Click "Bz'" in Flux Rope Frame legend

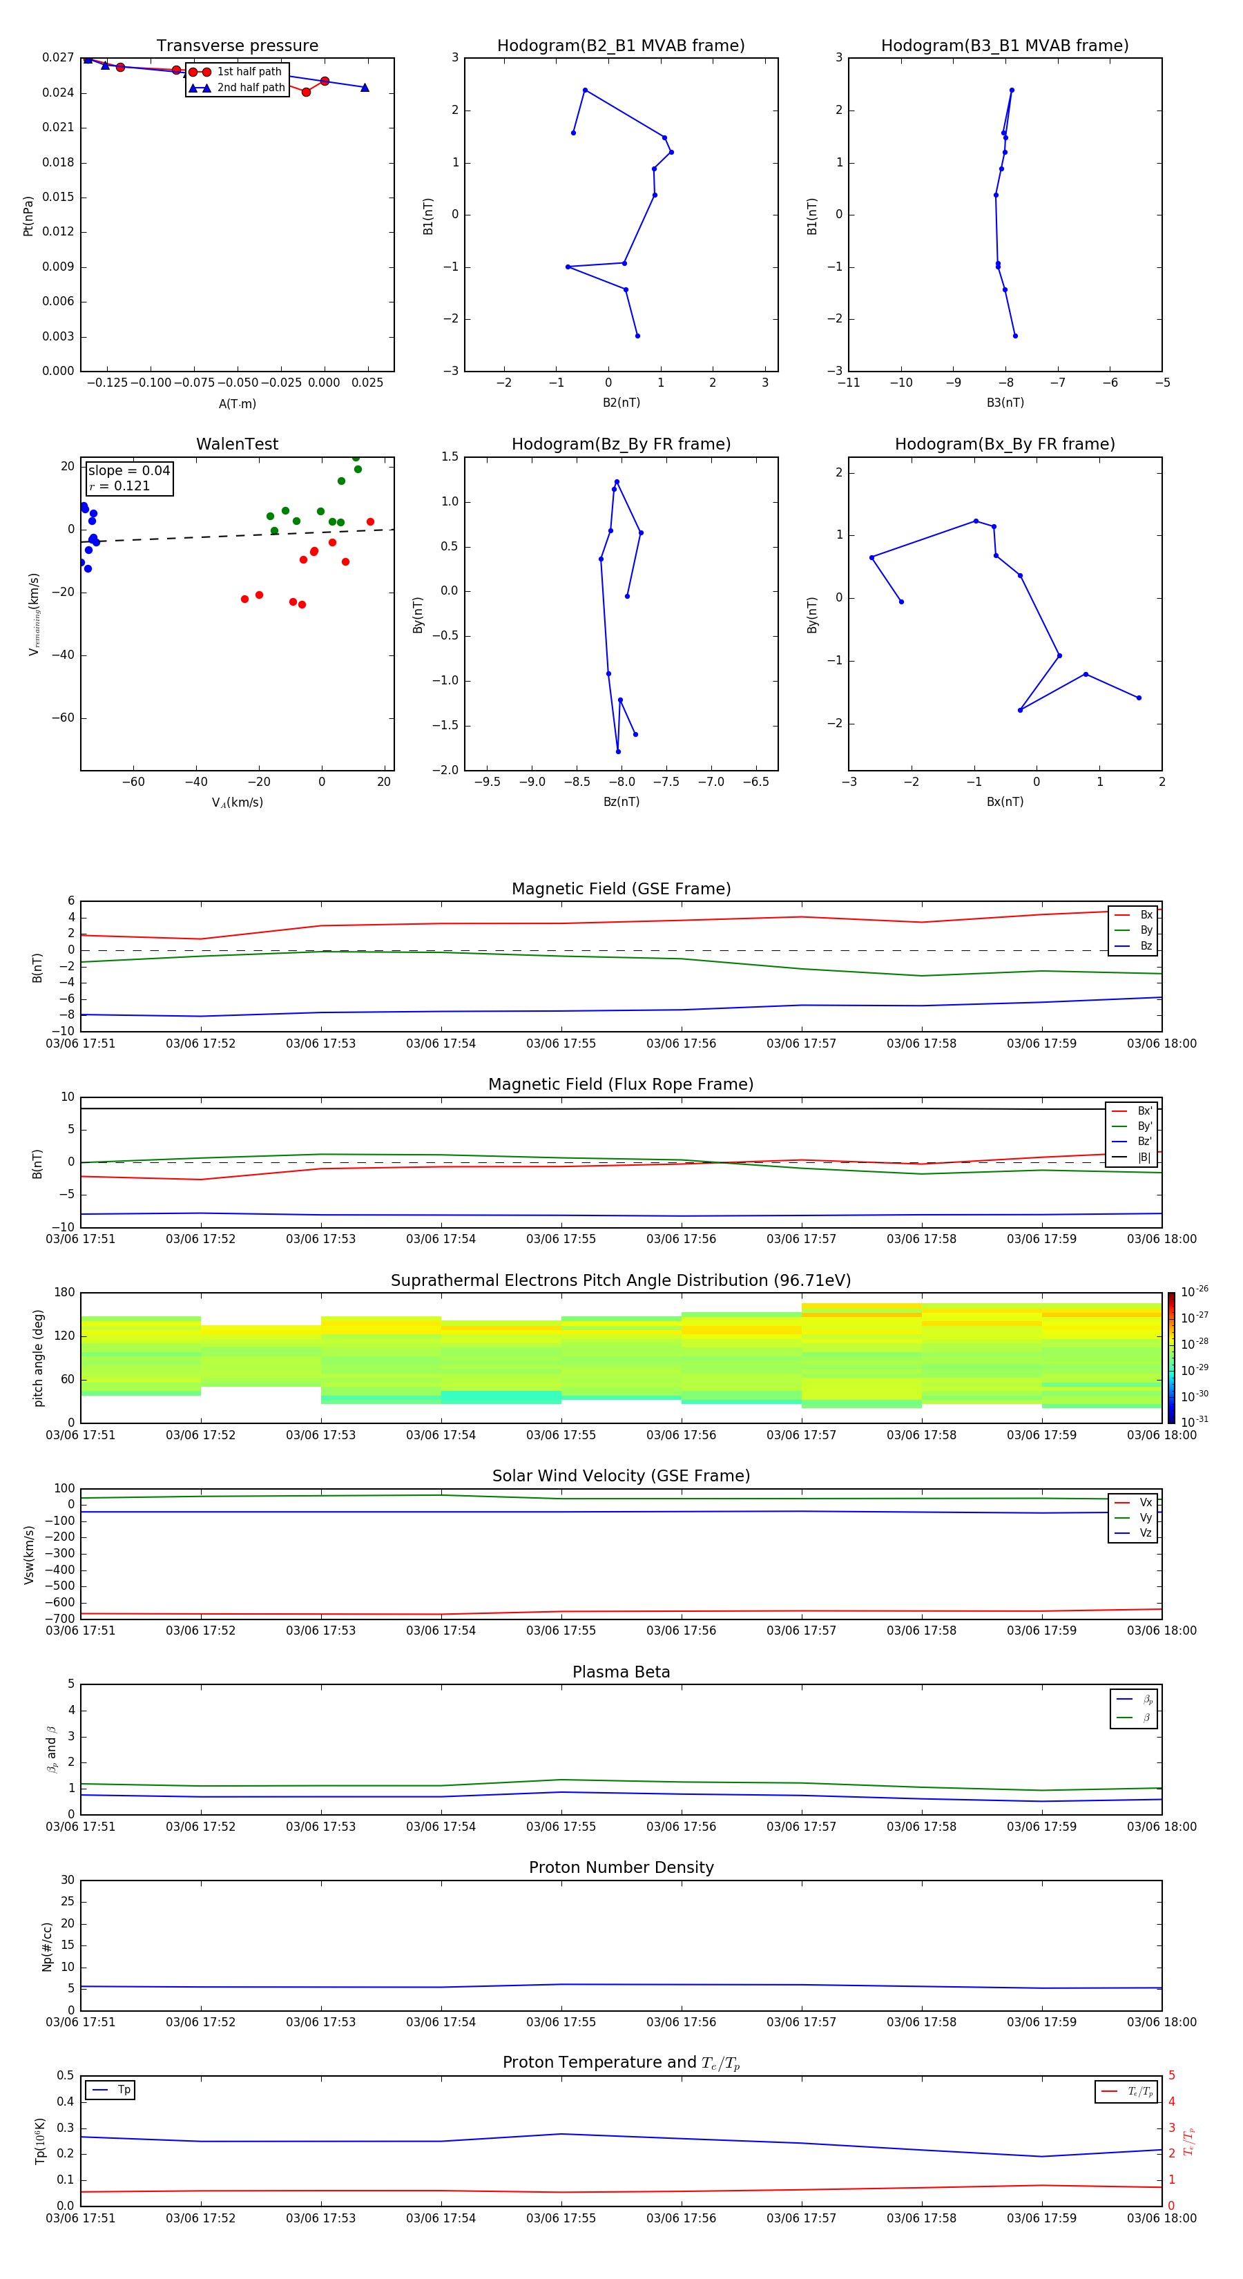(x=1145, y=1142)
